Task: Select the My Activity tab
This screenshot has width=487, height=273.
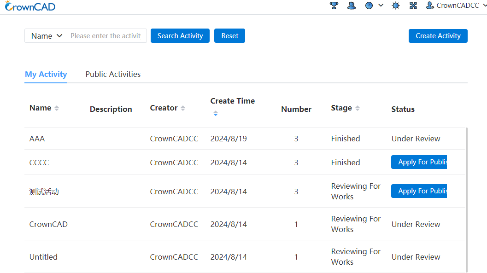Action: tap(46, 74)
